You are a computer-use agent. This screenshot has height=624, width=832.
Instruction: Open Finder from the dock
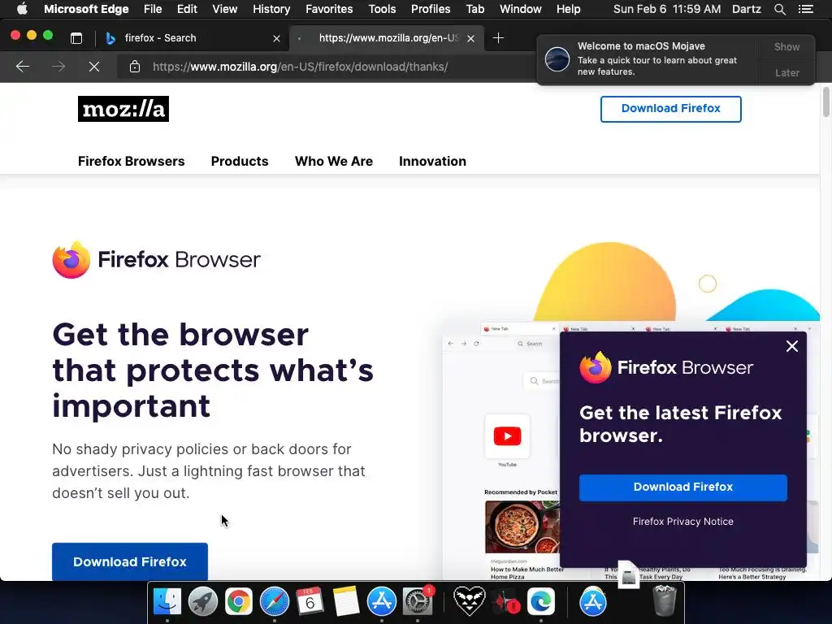click(167, 602)
